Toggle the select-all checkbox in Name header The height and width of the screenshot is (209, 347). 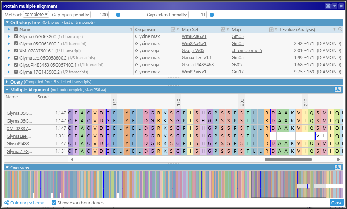(16, 29)
